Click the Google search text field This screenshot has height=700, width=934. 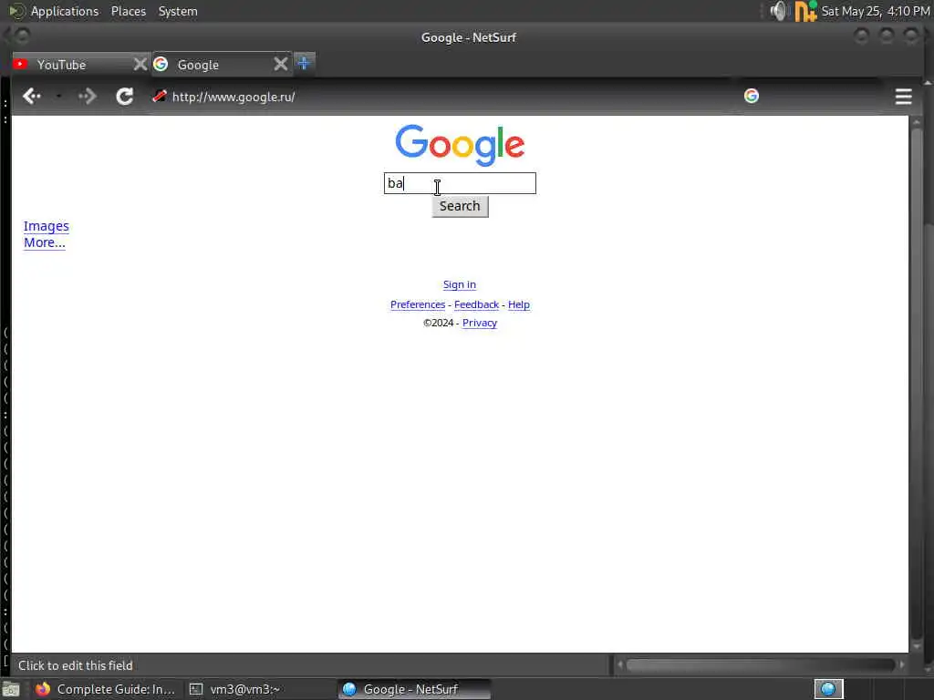click(460, 183)
